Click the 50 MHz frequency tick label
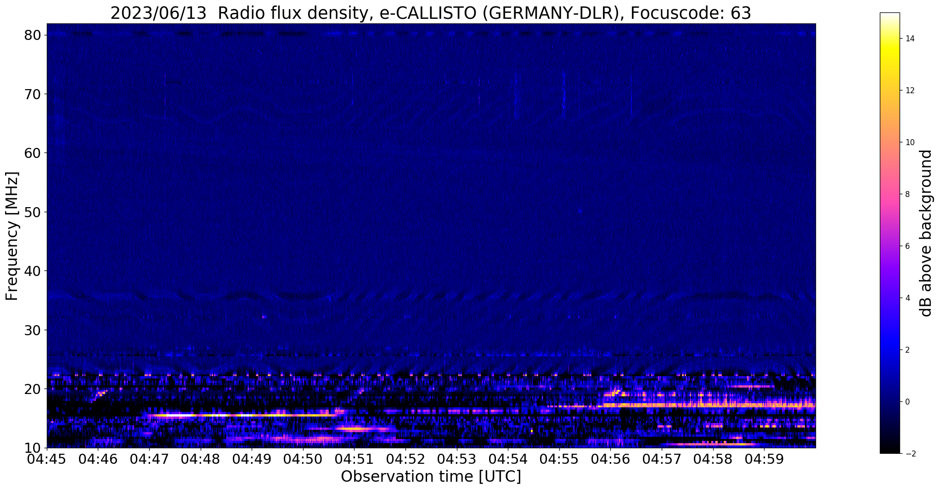This screenshot has width=940, height=490. 33,212
